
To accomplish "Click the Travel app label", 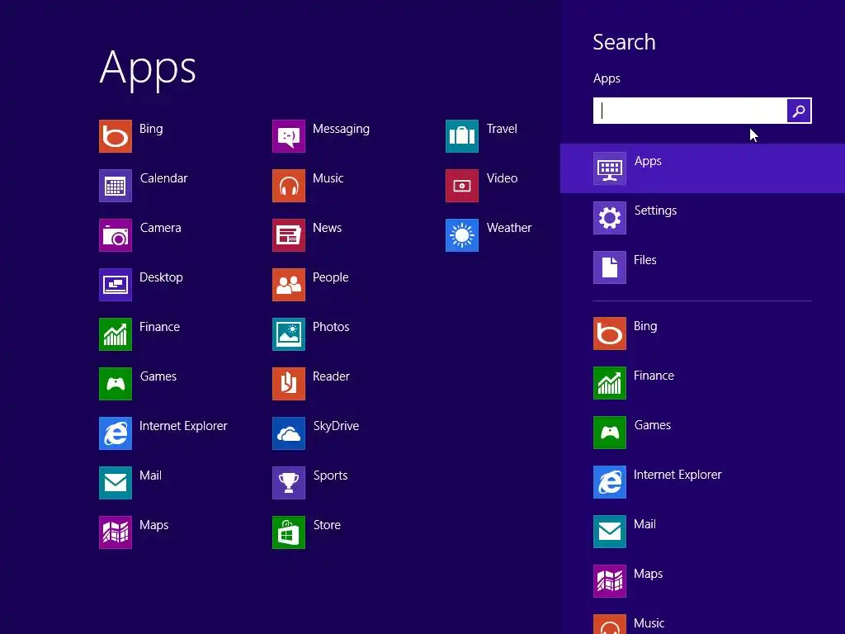I will tap(502, 129).
